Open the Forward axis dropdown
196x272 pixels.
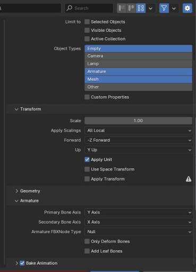138,140
